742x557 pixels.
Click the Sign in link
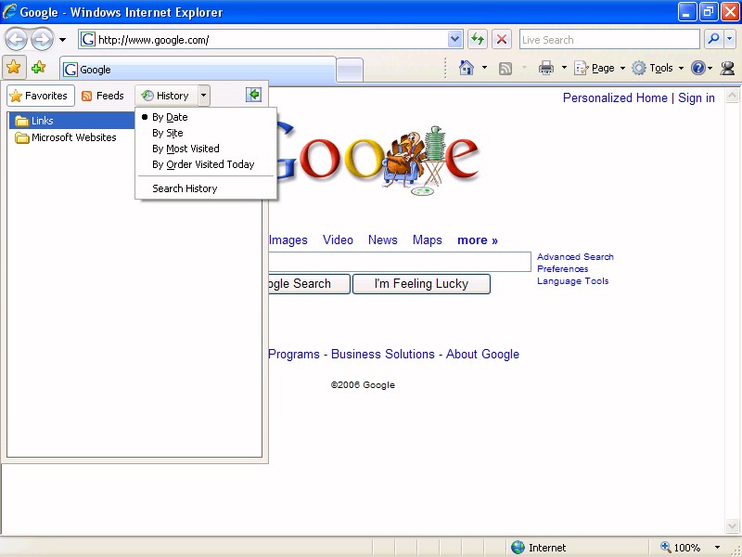(x=697, y=98)
